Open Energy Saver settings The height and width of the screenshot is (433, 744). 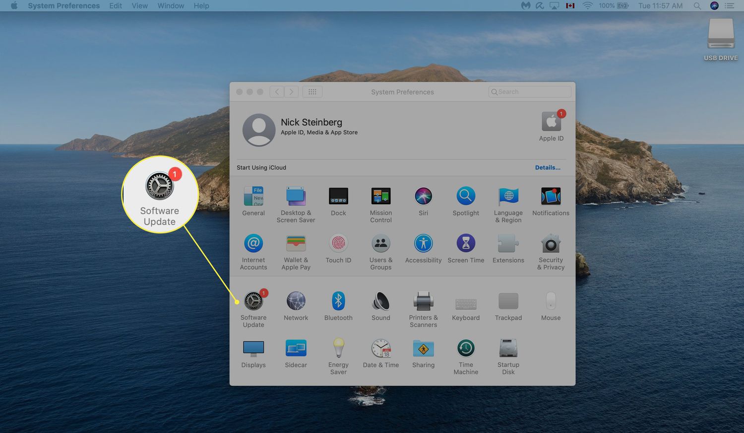(338, 349)
